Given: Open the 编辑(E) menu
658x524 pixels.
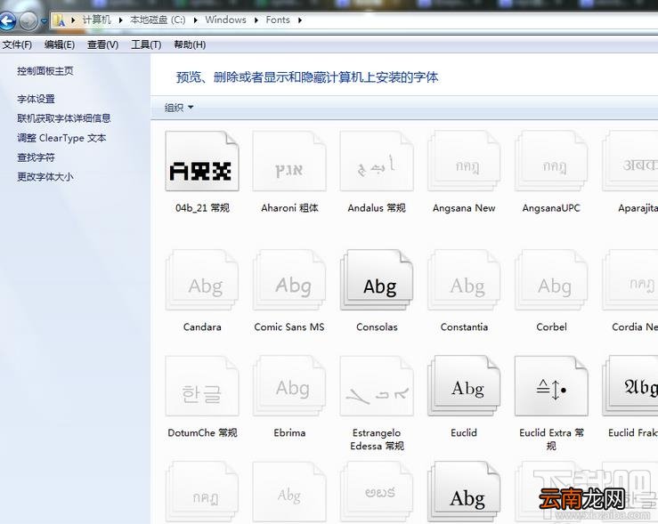Looking at the screenshot, I should pos(60,44).
